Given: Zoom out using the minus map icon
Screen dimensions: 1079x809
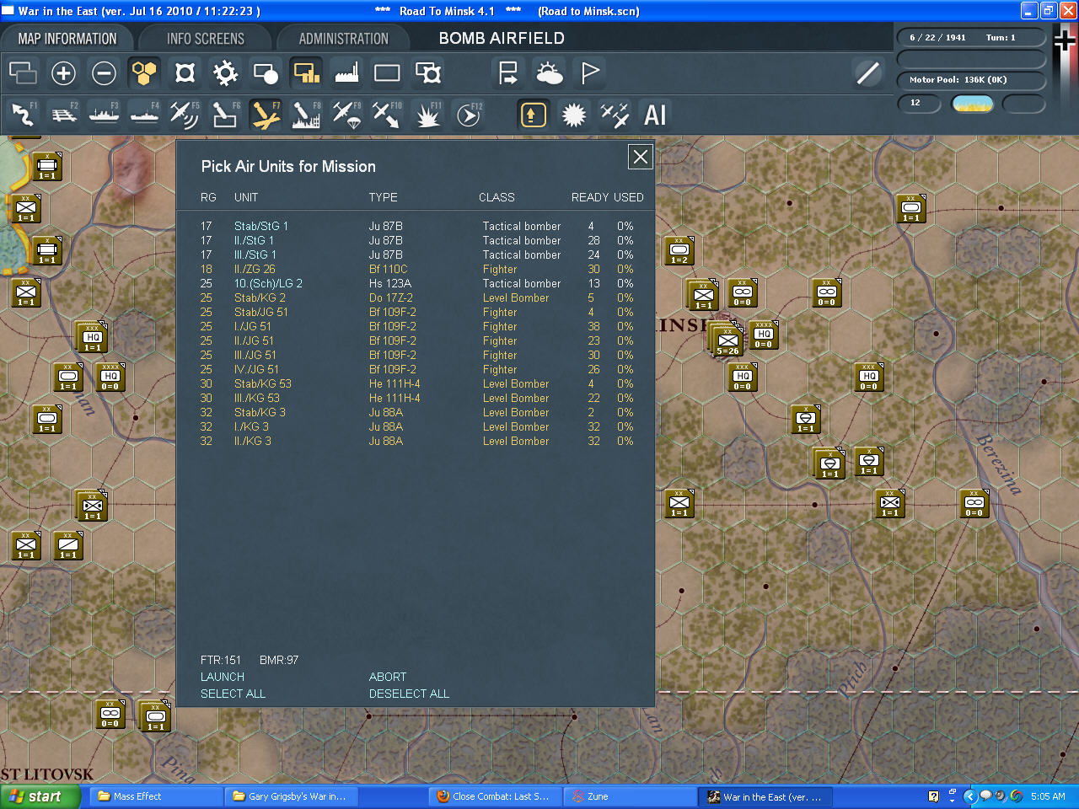Looking at the screenshot, I should tap(104, 73).
